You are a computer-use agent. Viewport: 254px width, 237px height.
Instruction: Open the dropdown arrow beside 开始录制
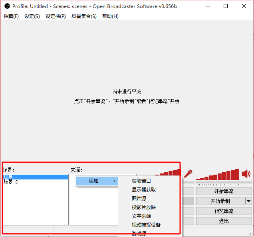pyautogui.click(x=248, y=201)
